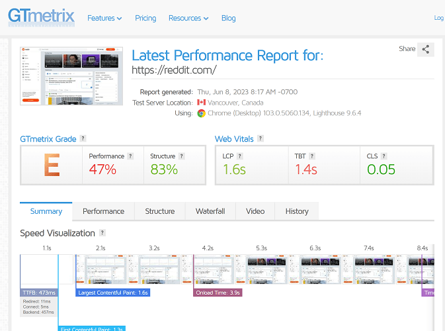Viewport: 445px width, 331px height.
Task: Click the 8.4s timeline label
Action: (423, 248)
